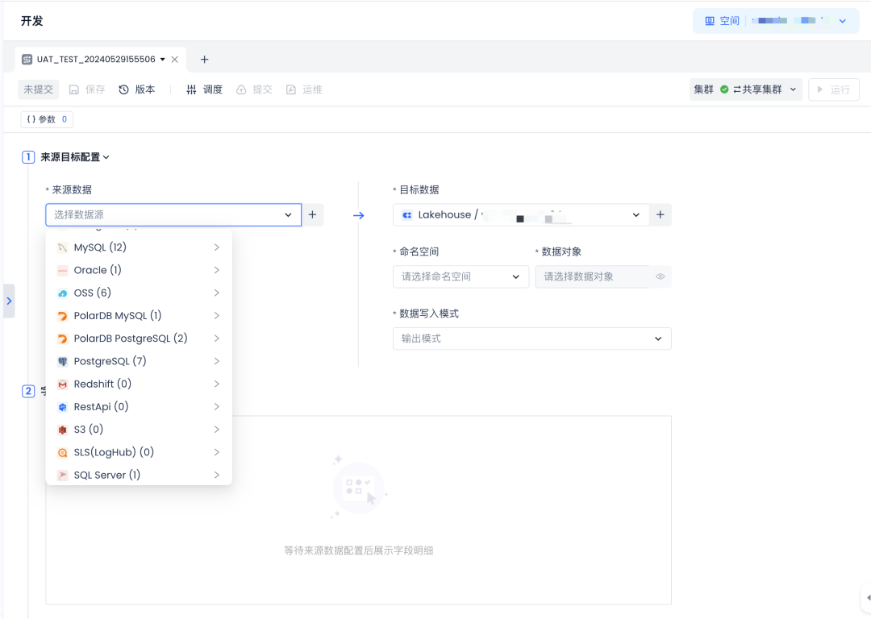Viewport: 871px width, 619px height.
Task: Click step number 2 marker
Action: click(x=28, y=392)
